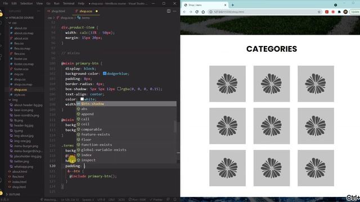Open white color swatch picker
The image size is (360, 202).
point(82,99)
